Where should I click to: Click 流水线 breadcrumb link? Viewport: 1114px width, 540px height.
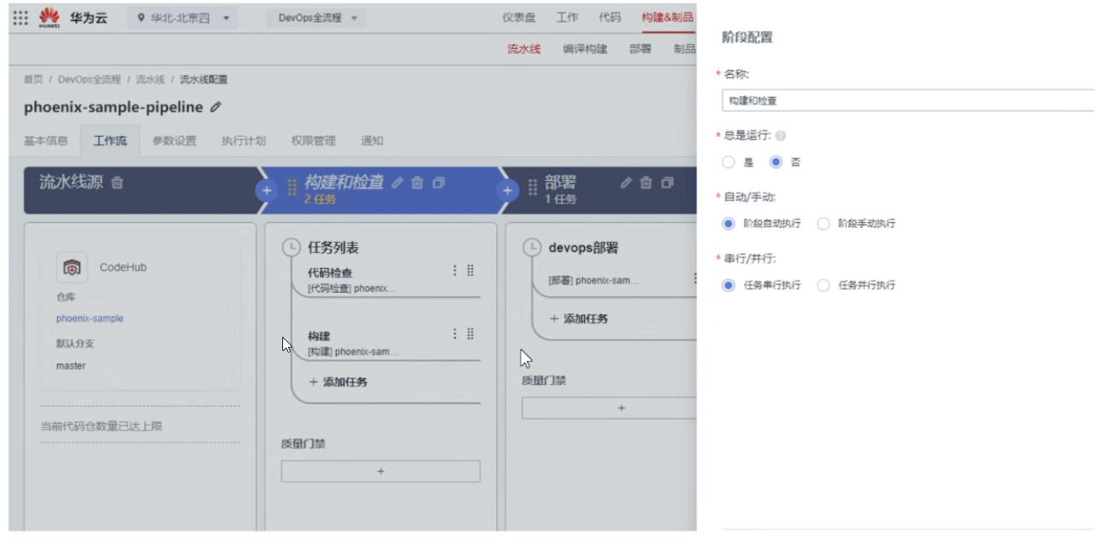point(150,80)
